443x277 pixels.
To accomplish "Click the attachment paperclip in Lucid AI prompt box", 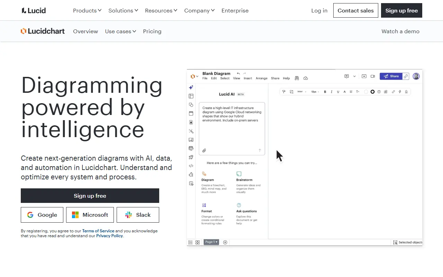I will tap(204, 150).
